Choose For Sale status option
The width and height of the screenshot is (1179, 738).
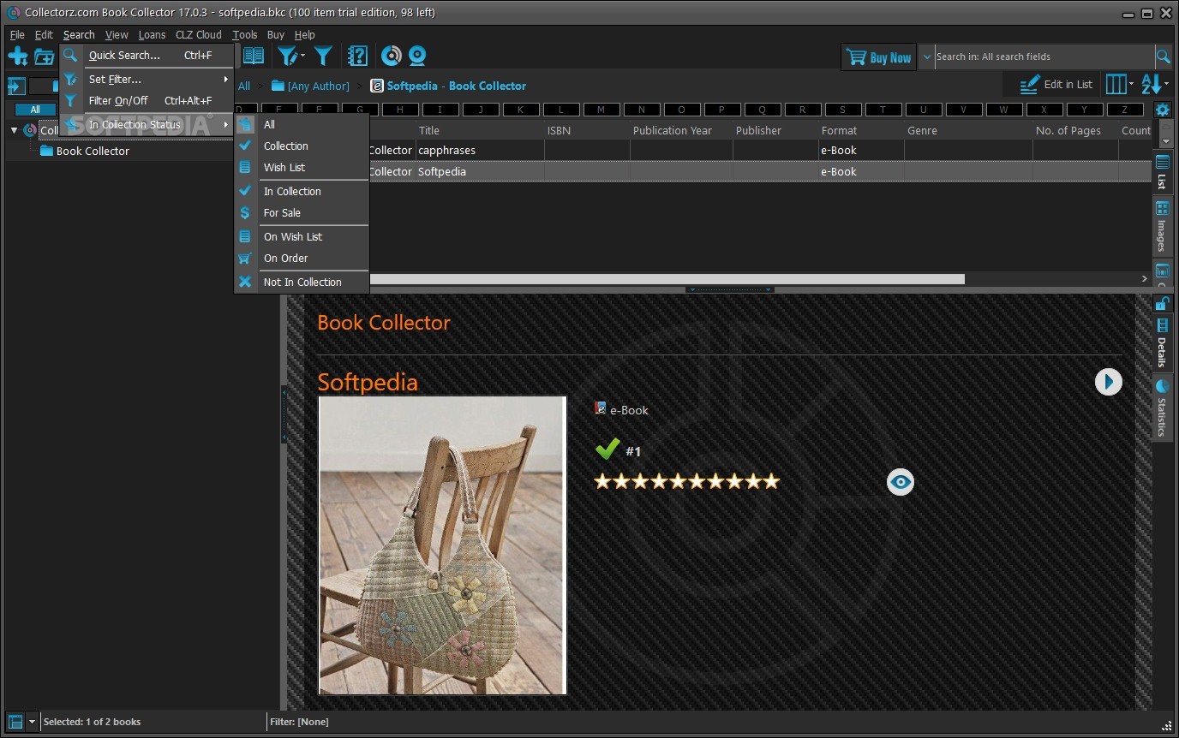pyautogui.click(x=302, y=212)
